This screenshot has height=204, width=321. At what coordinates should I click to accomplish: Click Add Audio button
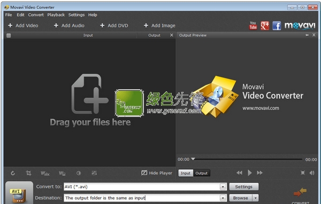69,26
